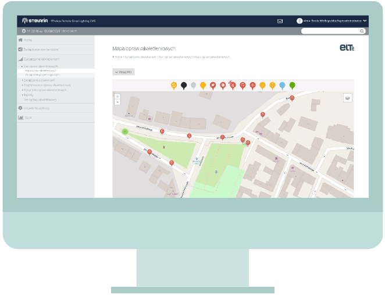The image size is (385, 295).
Task: Click the search magnifier icon
Action: point(362,31)
